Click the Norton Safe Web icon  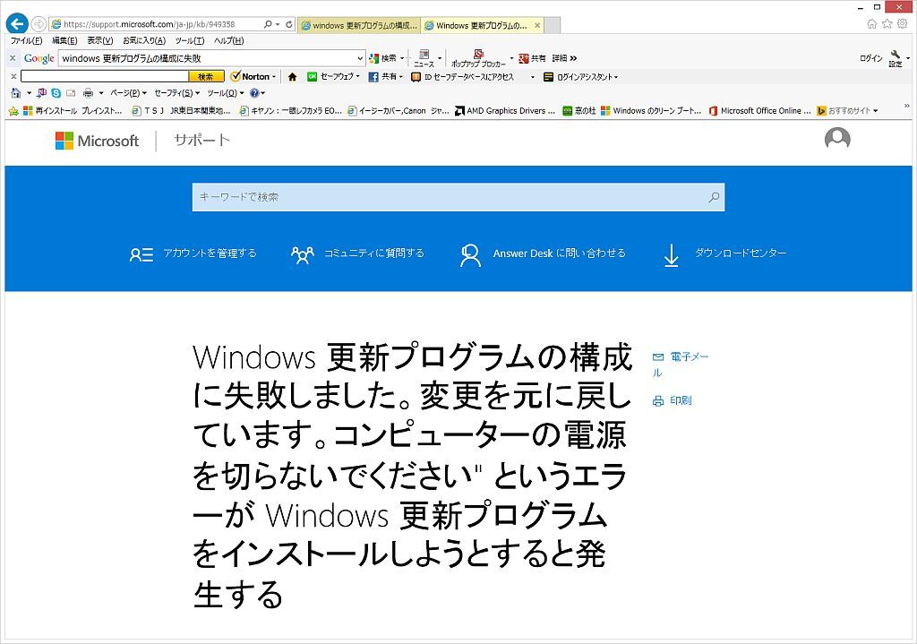pyautogui.click(x=312, y=76)
